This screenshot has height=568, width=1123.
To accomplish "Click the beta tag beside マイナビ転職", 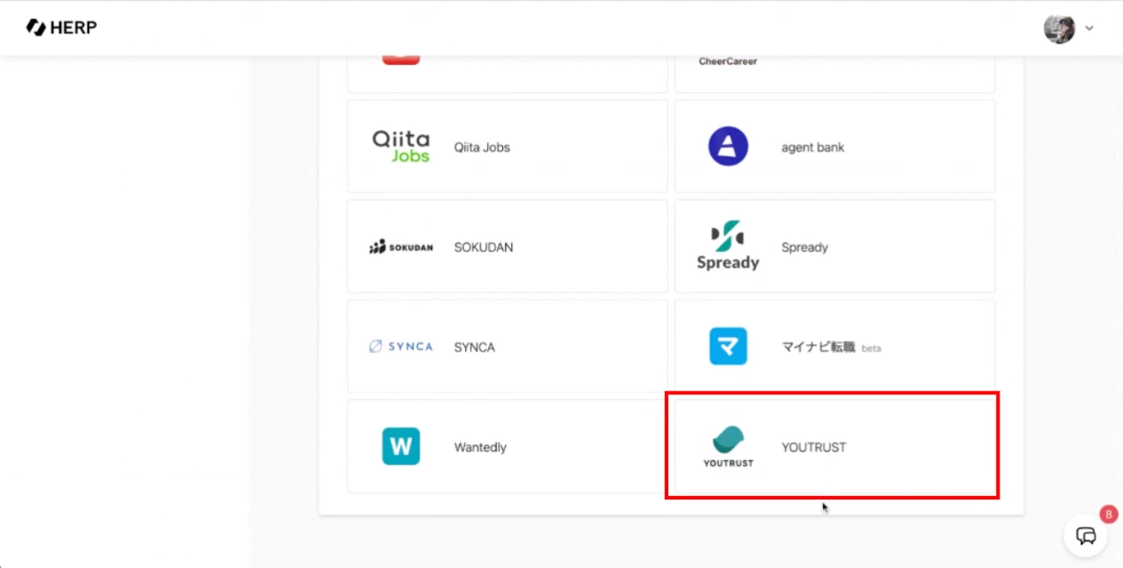I will (x=871, y=349).
